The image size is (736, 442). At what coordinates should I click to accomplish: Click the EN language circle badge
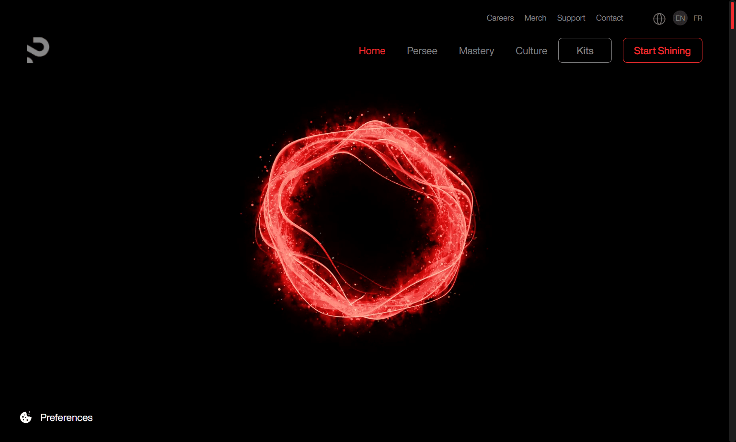pos(680,18)
